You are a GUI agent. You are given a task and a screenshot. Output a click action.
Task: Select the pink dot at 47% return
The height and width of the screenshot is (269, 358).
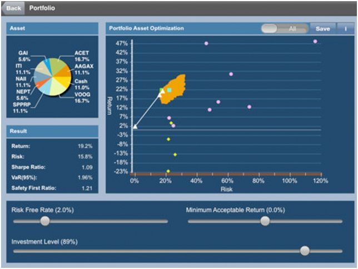(x=206, y=43)
